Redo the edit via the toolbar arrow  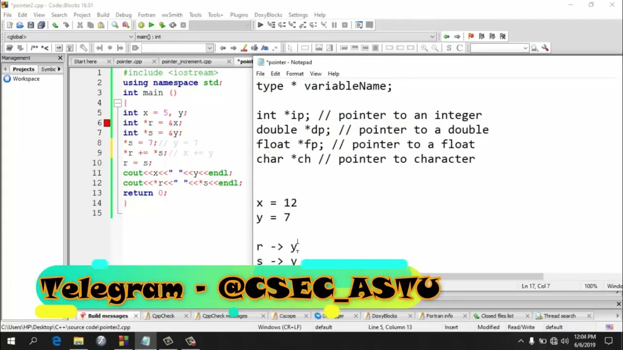66,25
